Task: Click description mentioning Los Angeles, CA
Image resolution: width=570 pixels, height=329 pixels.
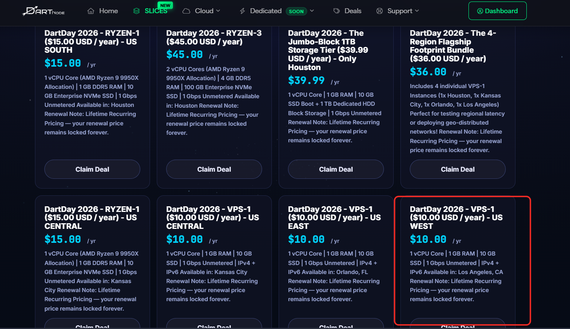Action: click(456, 276)
